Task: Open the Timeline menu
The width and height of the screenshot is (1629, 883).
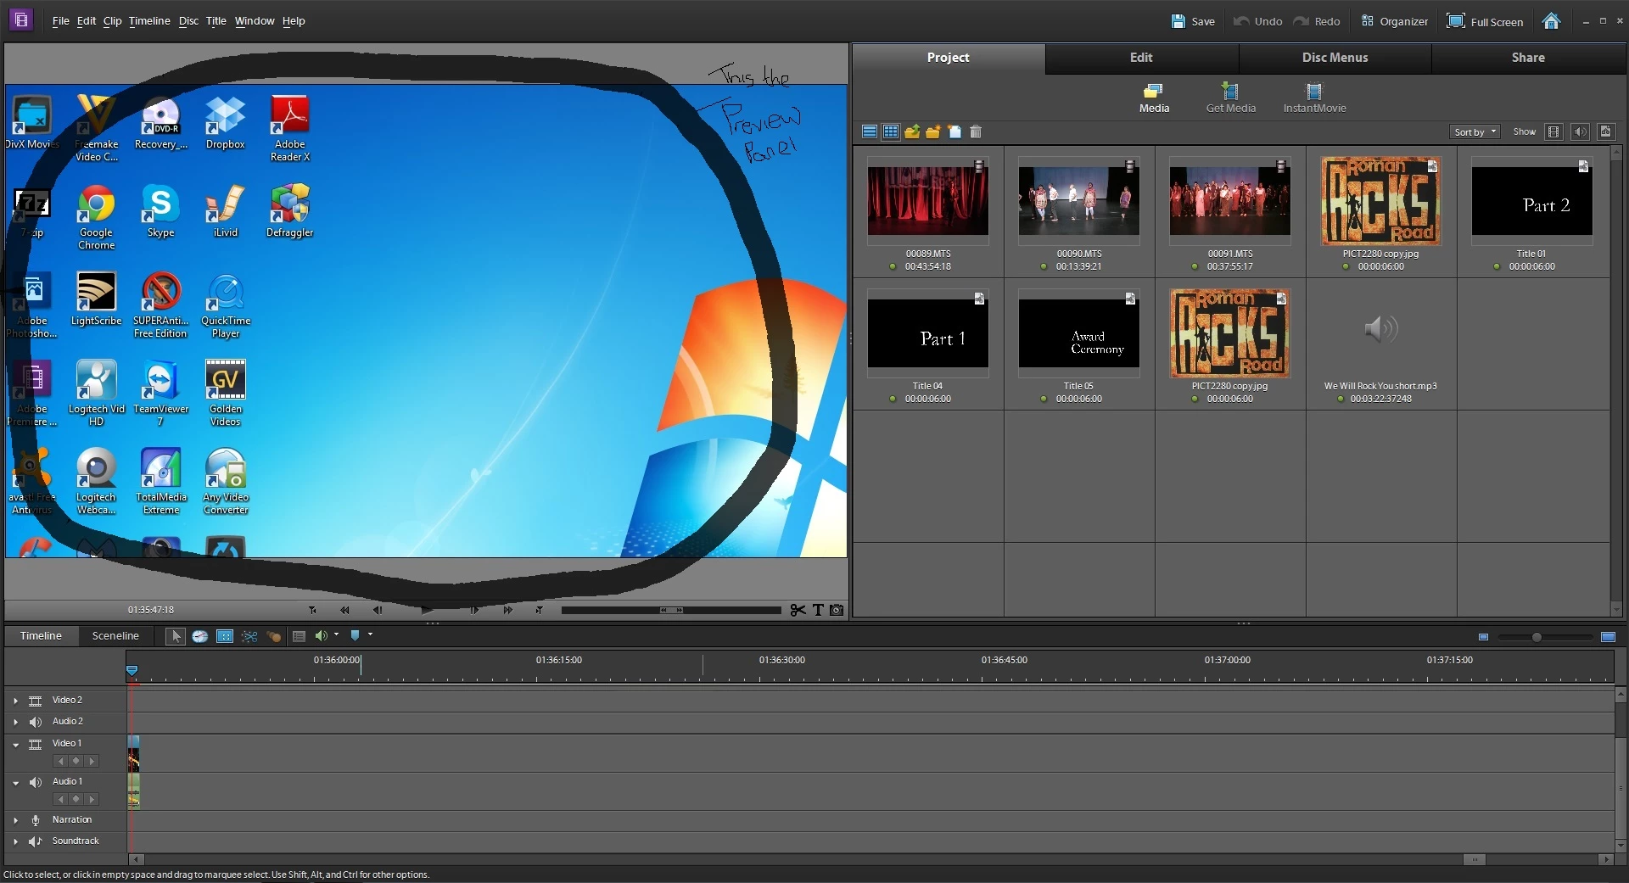Action: [x=149, y=21]
